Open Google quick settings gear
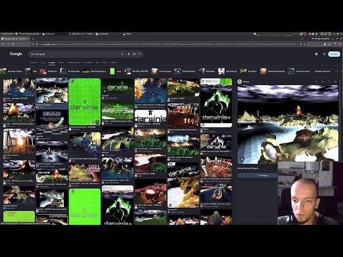This screenshot has width=343, height=257. (x=316, y=54)
